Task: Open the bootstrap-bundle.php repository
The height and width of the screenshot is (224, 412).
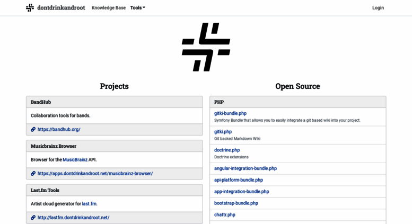Action: click(236, 203)
